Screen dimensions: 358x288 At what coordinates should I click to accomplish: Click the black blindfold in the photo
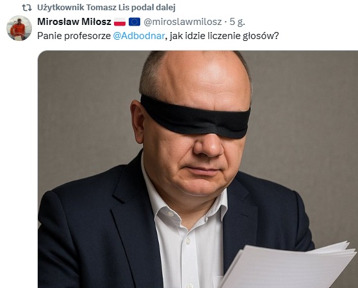195,117
